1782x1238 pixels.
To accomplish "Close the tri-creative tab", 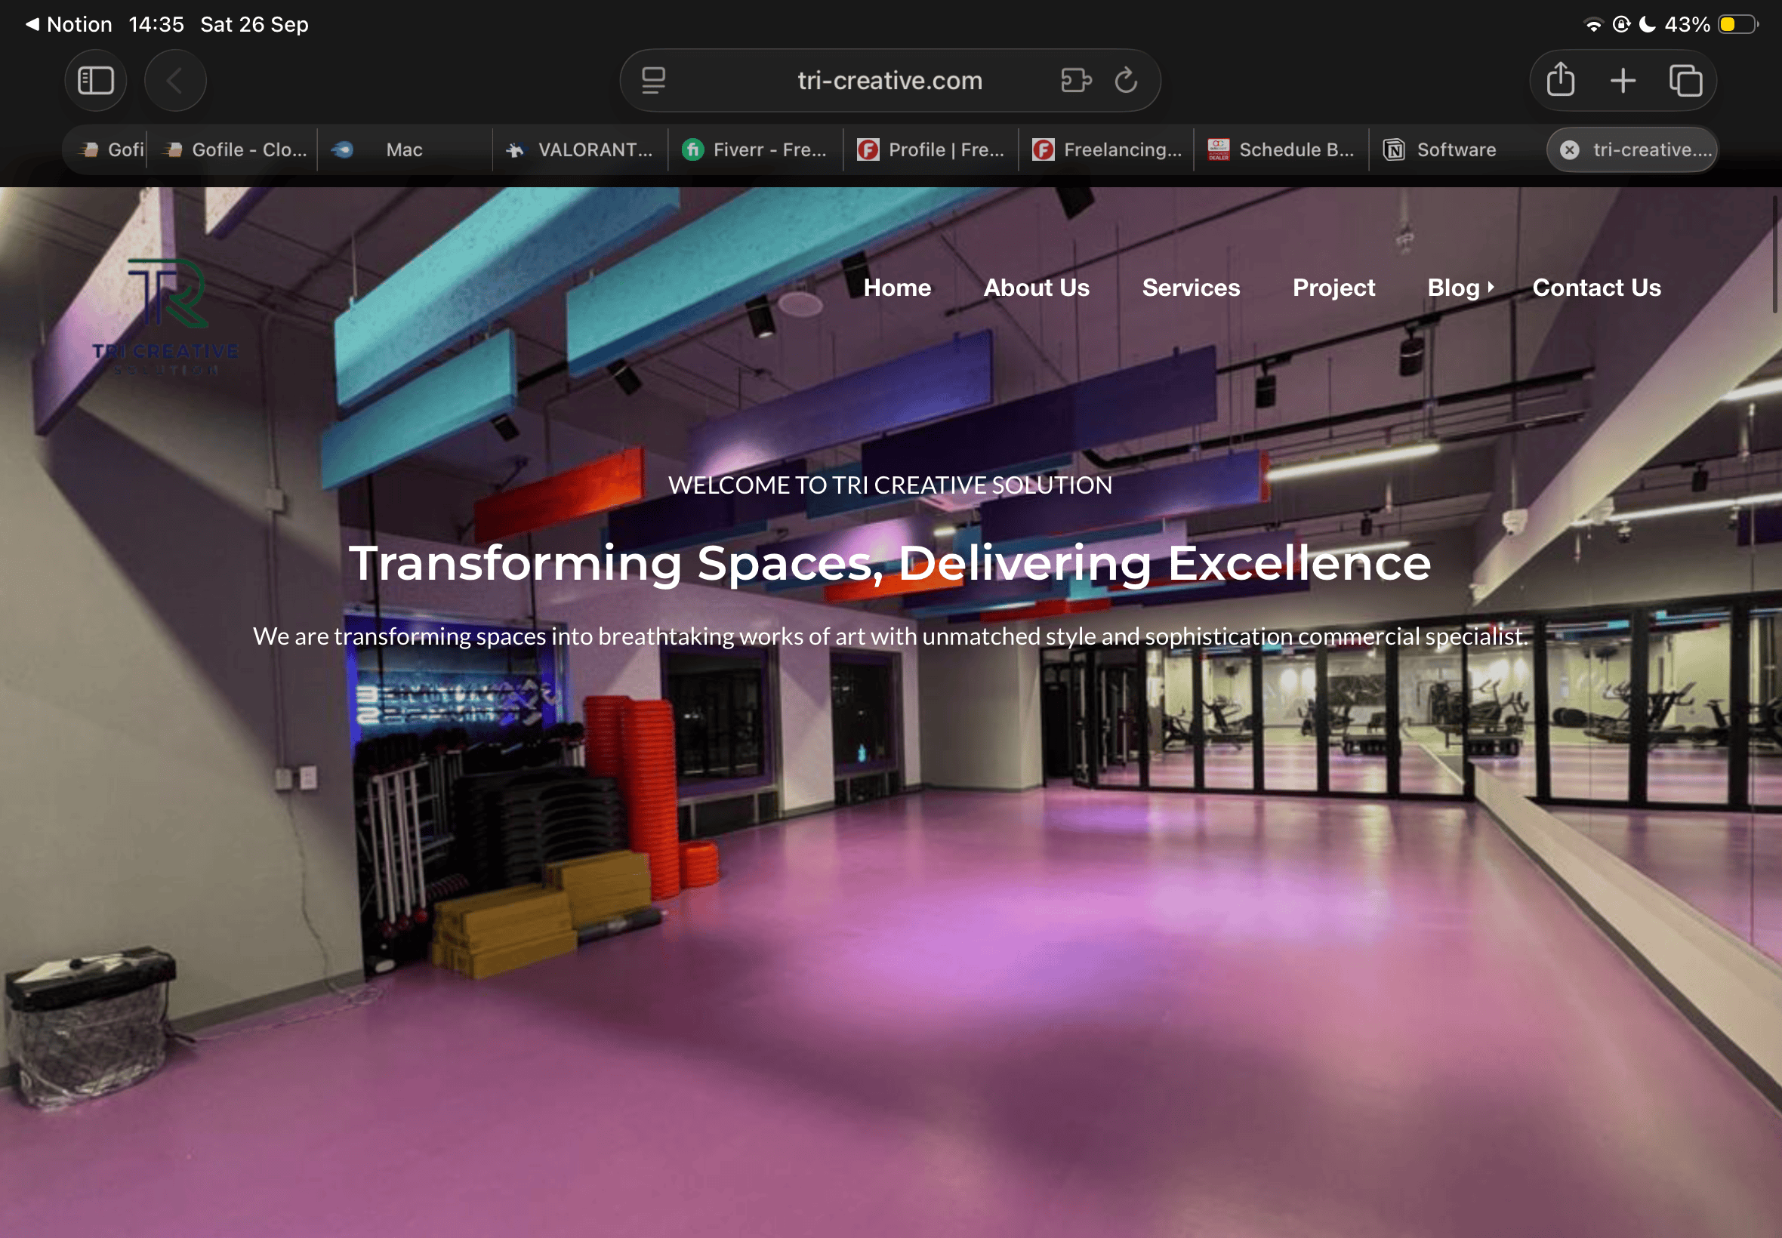I will tap(1569, 149).
